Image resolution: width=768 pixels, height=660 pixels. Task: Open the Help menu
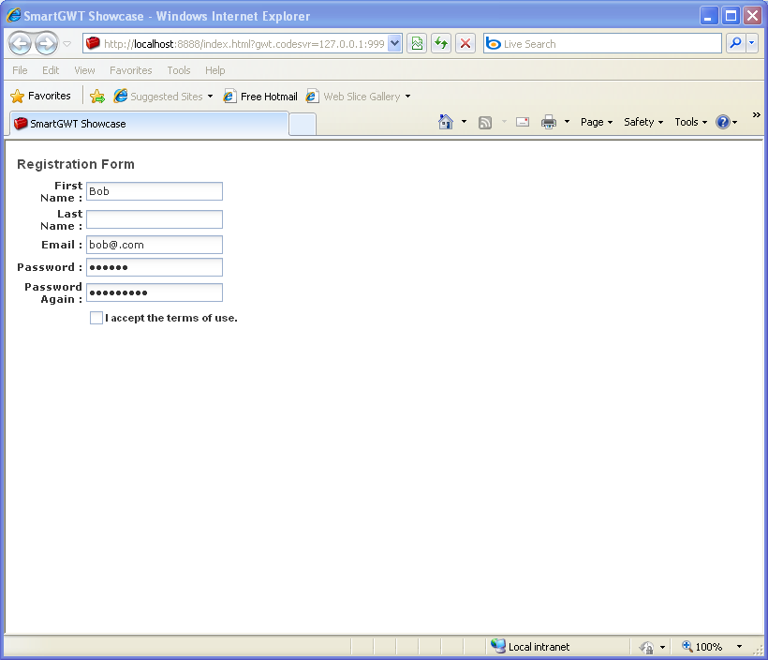[215, 70]
